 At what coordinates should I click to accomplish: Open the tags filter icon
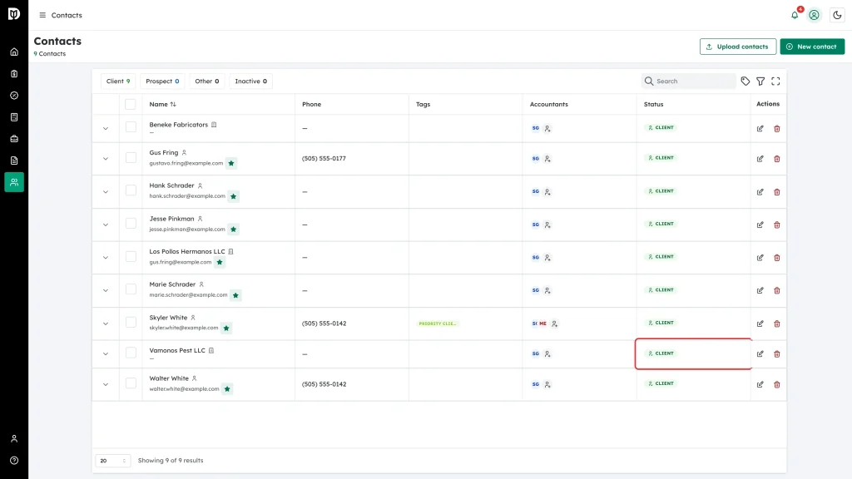745,81
